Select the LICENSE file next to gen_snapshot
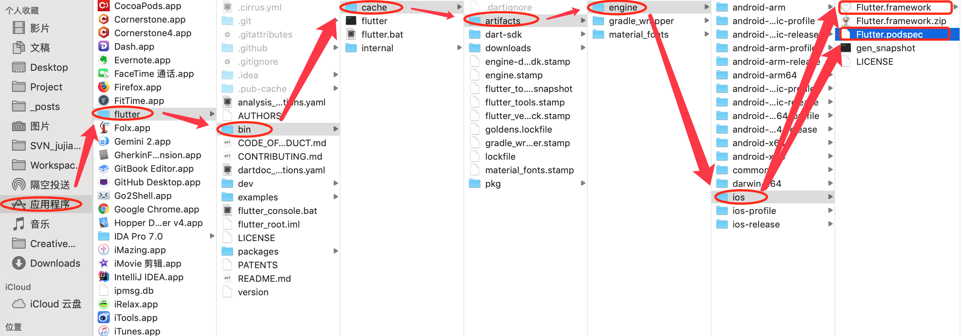963x336 pixels. [x=897, y=61]
